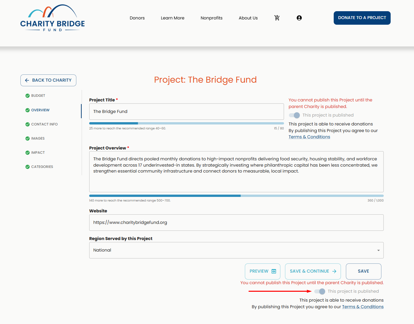Click the Project Overview character progress bar
The image size is (414, 324).
tap(236, 196)
